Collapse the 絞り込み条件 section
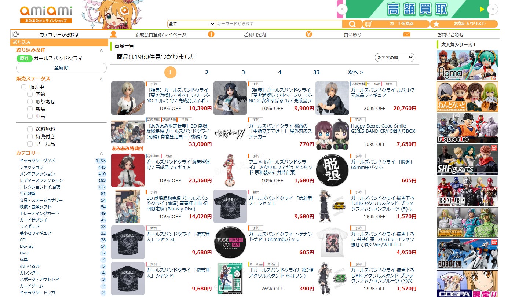Viewport: 508px width, 297px height. pyautogui.click(x=101, y=50)
